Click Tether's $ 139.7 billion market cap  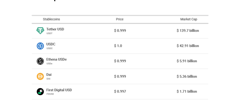pyautogui.click(x=188, y=31)
